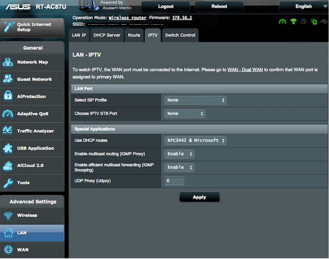This screenshot has height=259, width=329.
Task: Open Adaptive QoS menu label
Action: coord(33,114)
